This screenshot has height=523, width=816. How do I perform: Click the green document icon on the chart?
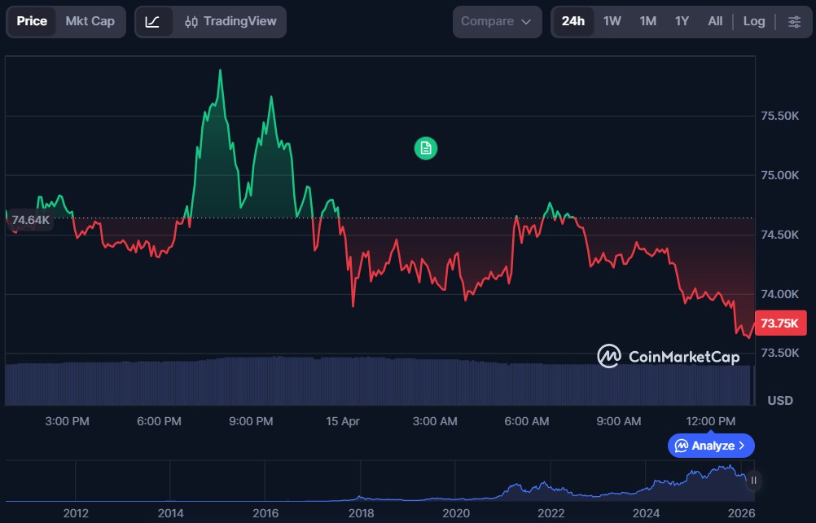pyautogui.click(x=424, y=148)
